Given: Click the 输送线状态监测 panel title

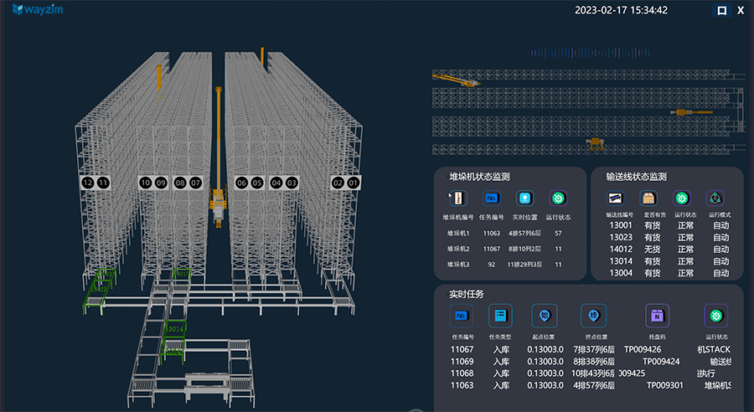Looking at the screenshot, I should click(636, 177).
